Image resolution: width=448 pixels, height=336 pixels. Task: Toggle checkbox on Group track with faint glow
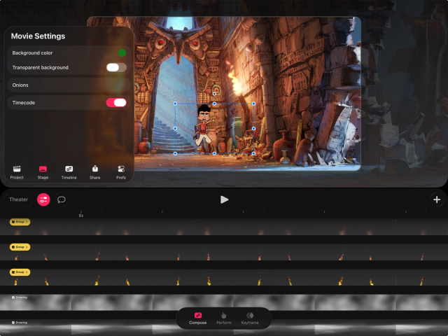pyautogui.click(x=13, y=222)
